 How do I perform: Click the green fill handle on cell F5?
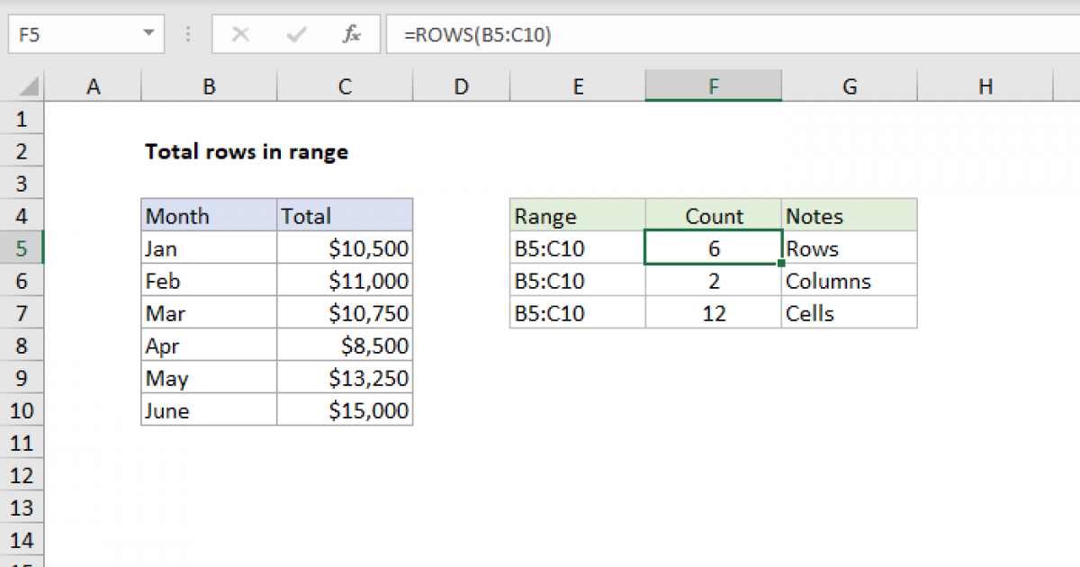(781, 263)
